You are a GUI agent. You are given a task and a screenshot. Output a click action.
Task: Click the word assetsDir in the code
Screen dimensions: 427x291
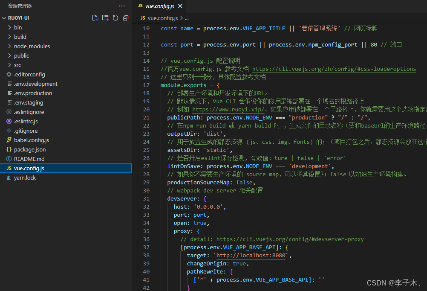click(182, 150)
